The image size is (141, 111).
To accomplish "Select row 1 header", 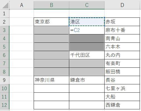I will click(x=4, y=14).
